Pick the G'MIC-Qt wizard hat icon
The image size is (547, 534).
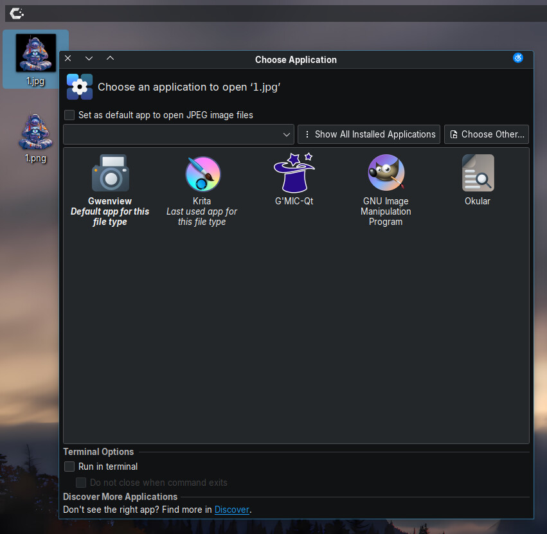(x=293, y=173)
